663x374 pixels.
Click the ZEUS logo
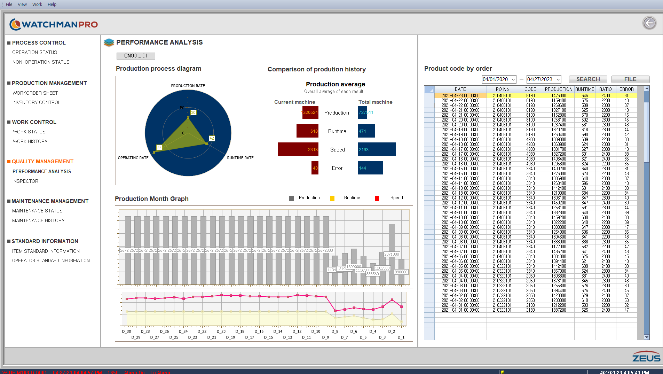[646, 357]
